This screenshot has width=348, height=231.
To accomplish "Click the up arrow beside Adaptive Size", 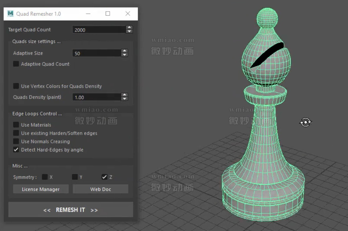I will tap(125, 51).
